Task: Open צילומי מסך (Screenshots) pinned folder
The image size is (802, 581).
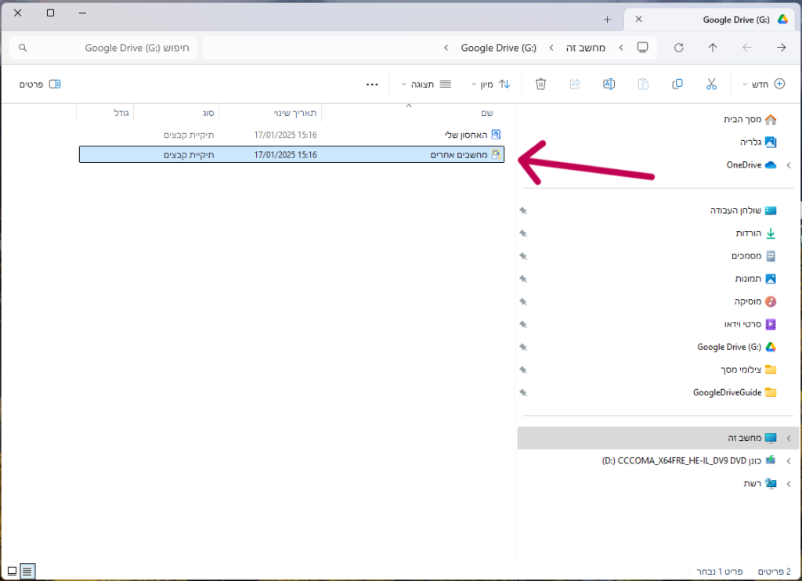Action: [748, 370]
